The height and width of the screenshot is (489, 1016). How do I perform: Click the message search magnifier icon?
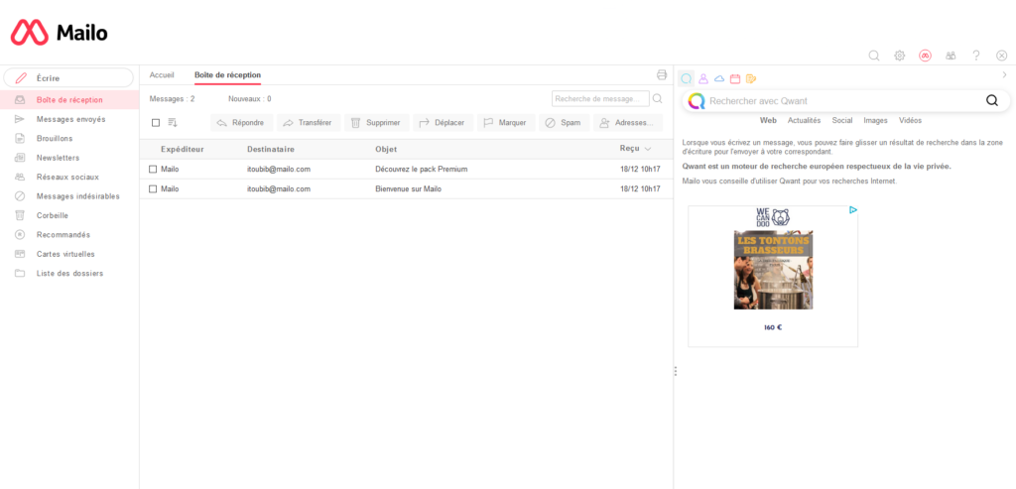(x=657, y=98)
